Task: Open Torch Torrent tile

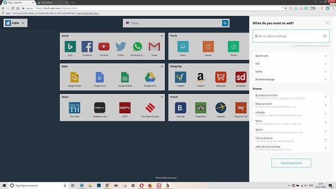Action: 233,47
